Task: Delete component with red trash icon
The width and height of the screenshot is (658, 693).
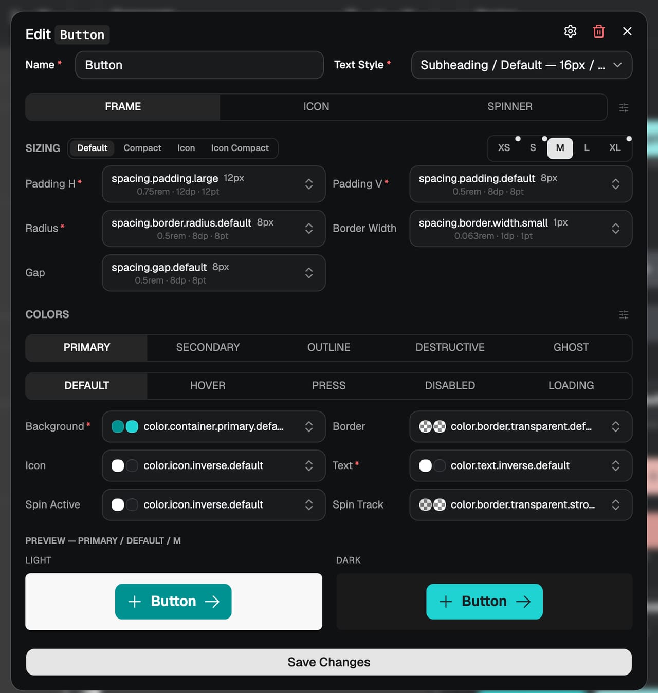Action: point(598,31)
